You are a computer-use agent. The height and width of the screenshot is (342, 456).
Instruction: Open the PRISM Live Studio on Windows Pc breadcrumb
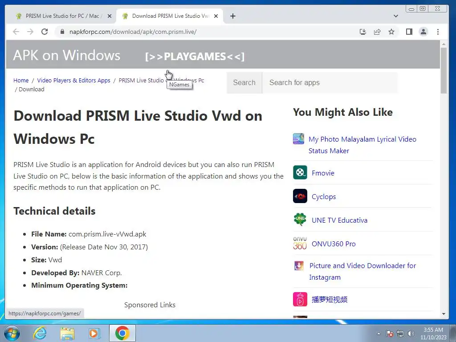tap(161, 80)
